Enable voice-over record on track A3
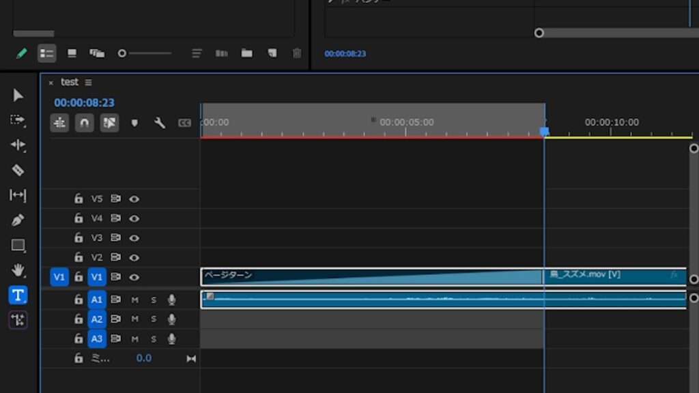699x393 pixels. tap(171, 339)
